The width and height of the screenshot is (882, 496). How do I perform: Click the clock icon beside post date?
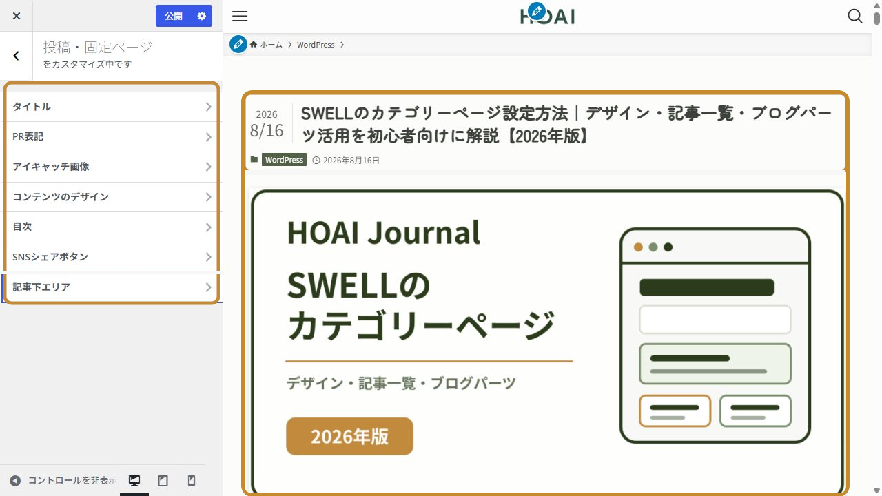316,161
